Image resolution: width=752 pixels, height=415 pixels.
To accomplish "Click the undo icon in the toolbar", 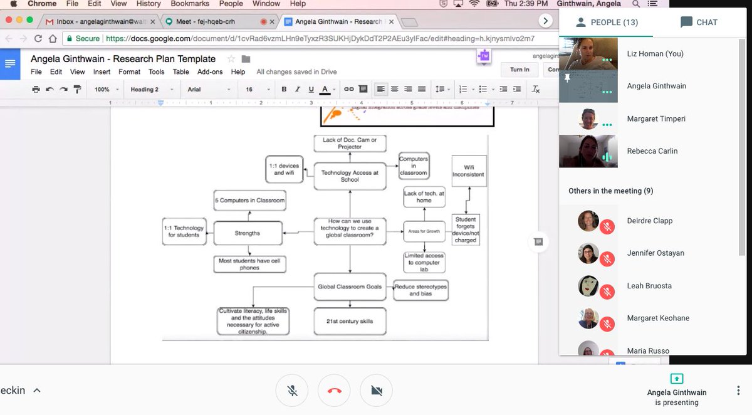I will click(50, 89).
